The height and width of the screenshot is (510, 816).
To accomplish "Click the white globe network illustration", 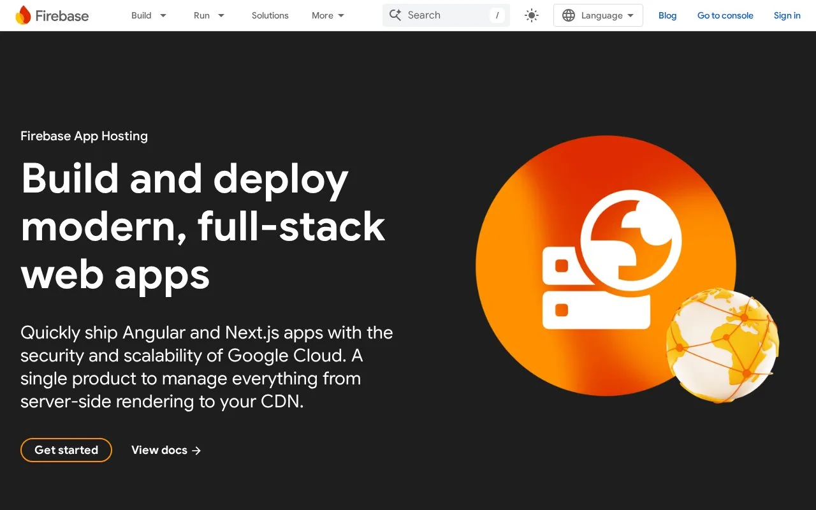I will click(x=722, y=345).
